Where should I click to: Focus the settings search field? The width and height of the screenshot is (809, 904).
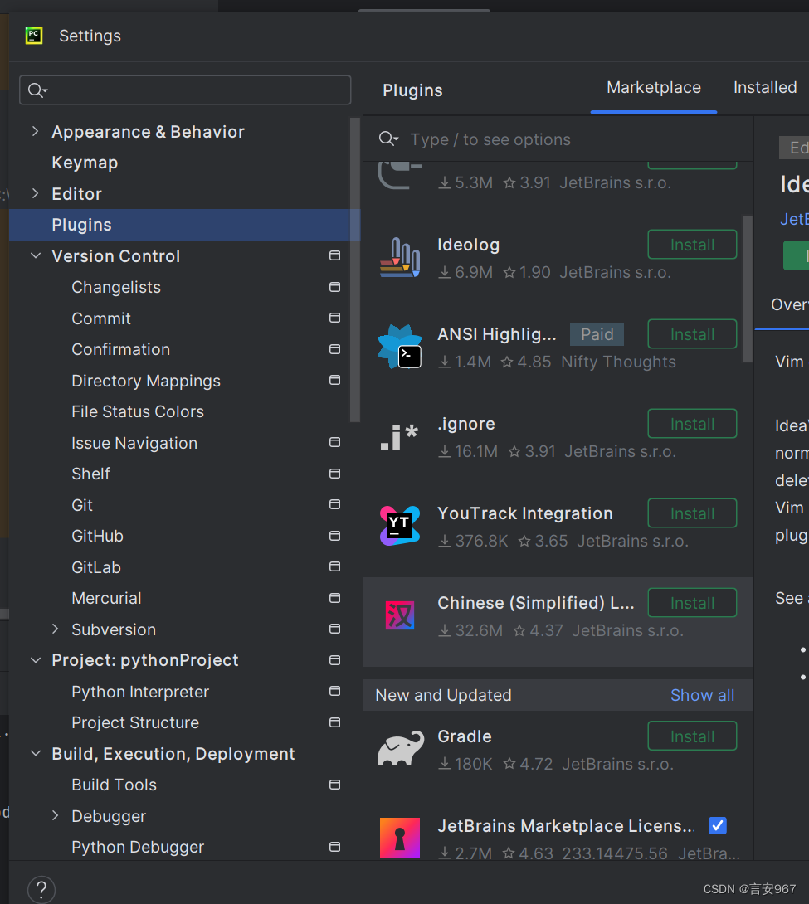click(185, 90)
